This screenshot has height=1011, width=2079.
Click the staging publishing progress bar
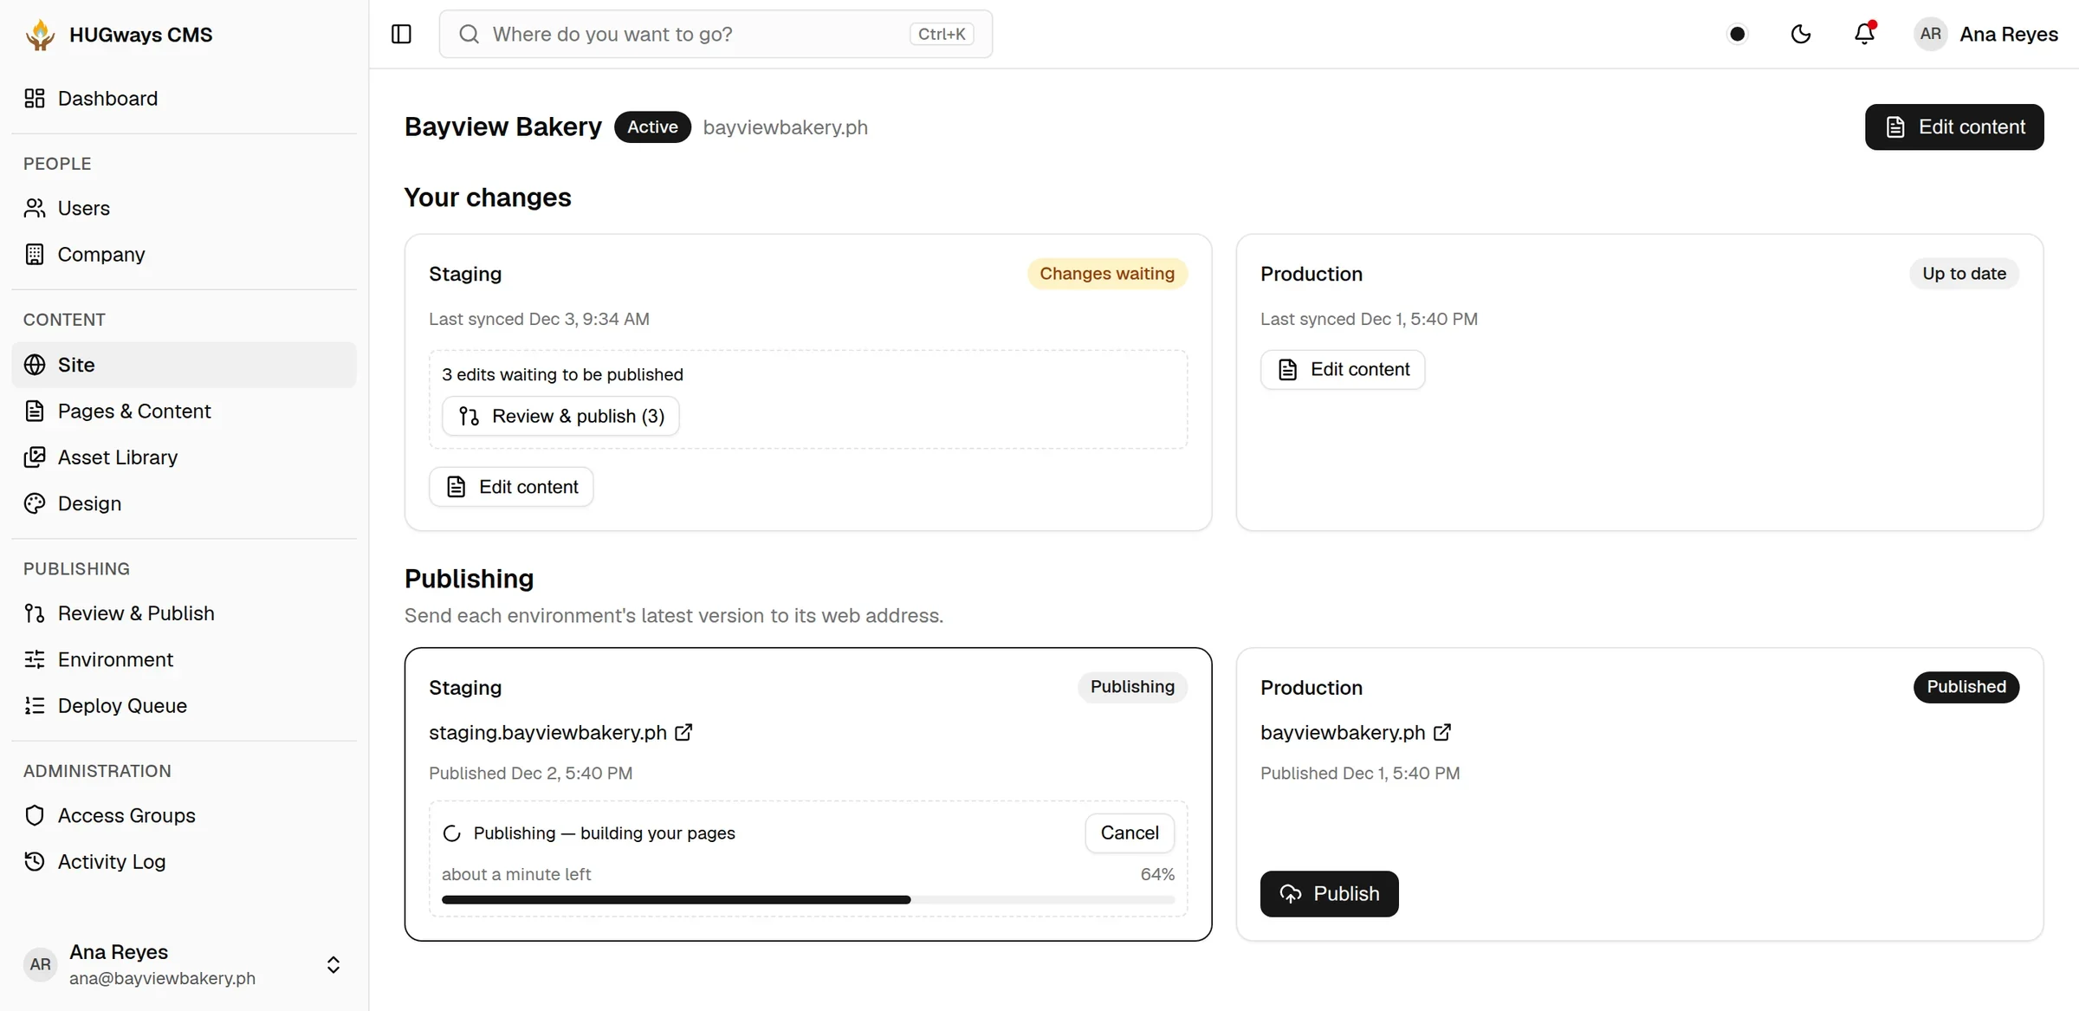[808, 900]
